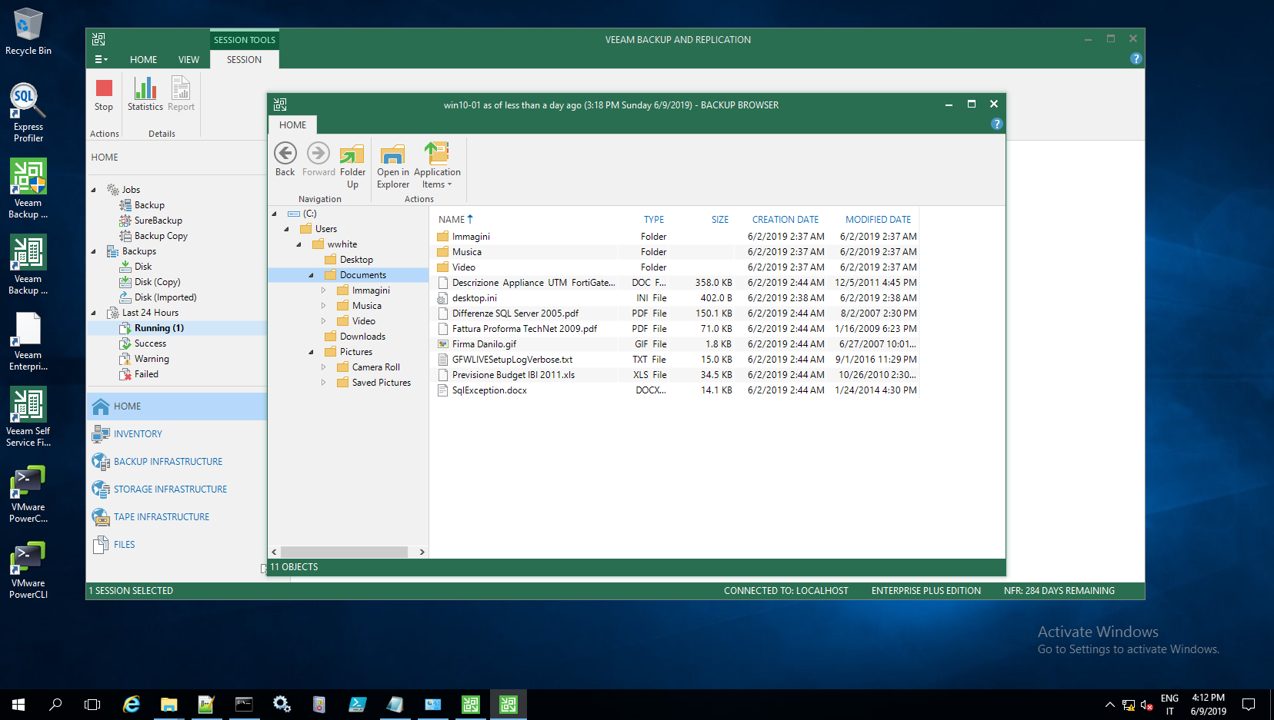Screen dimensions: 1274x720
Task: Collapse the Backups tree node
Action: (x=94, y=251)
